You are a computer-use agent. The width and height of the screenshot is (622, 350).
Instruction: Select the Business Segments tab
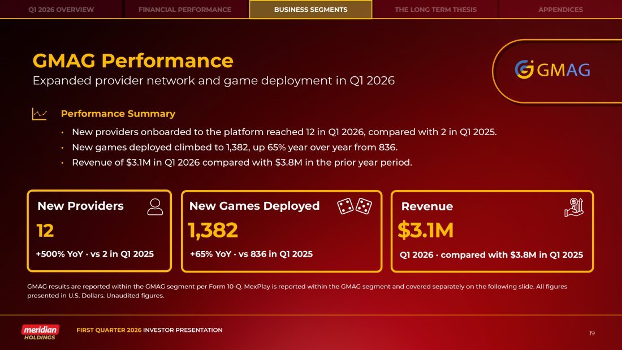click(x=310, y=10)
